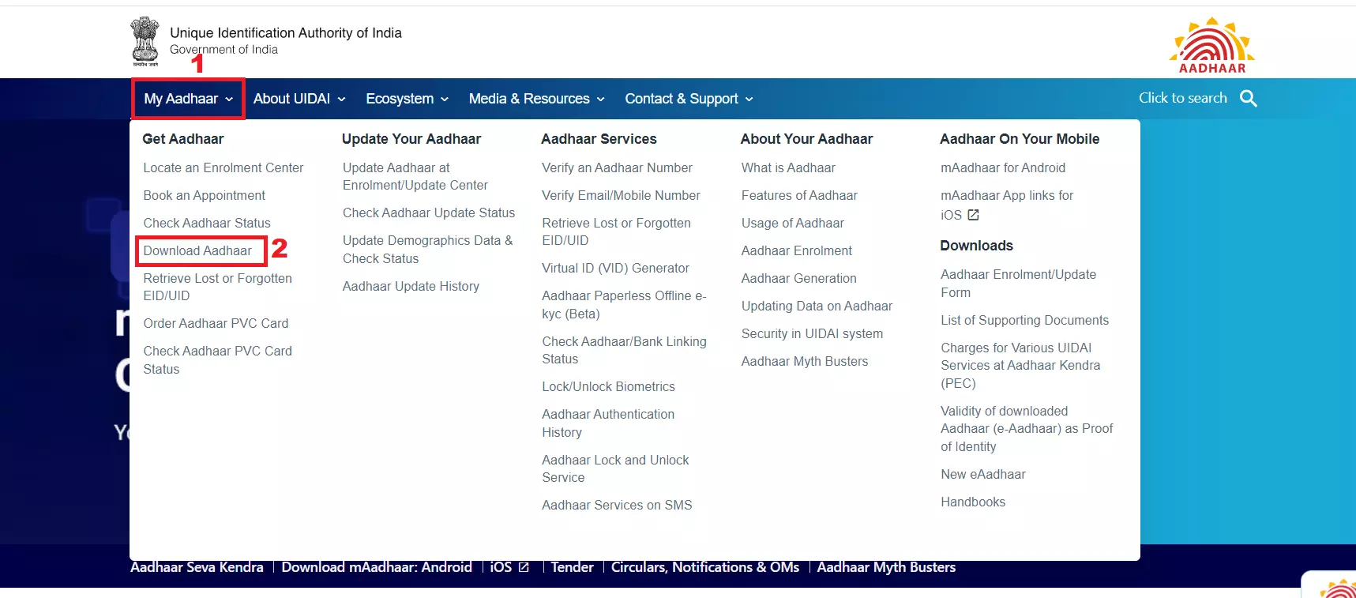Open mAadhaar for Android link
The width and height of the screenshot is (1356, 598).
coord(1002,167)
